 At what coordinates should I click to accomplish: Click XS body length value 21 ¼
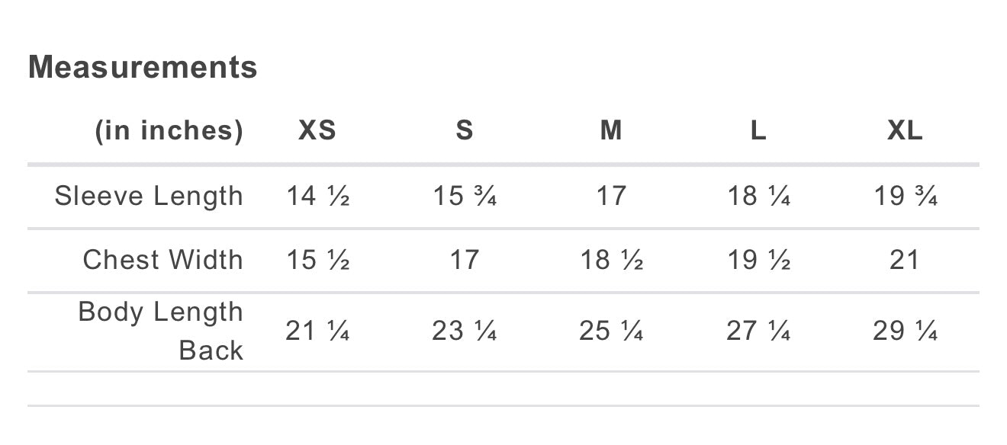(317, 331)
